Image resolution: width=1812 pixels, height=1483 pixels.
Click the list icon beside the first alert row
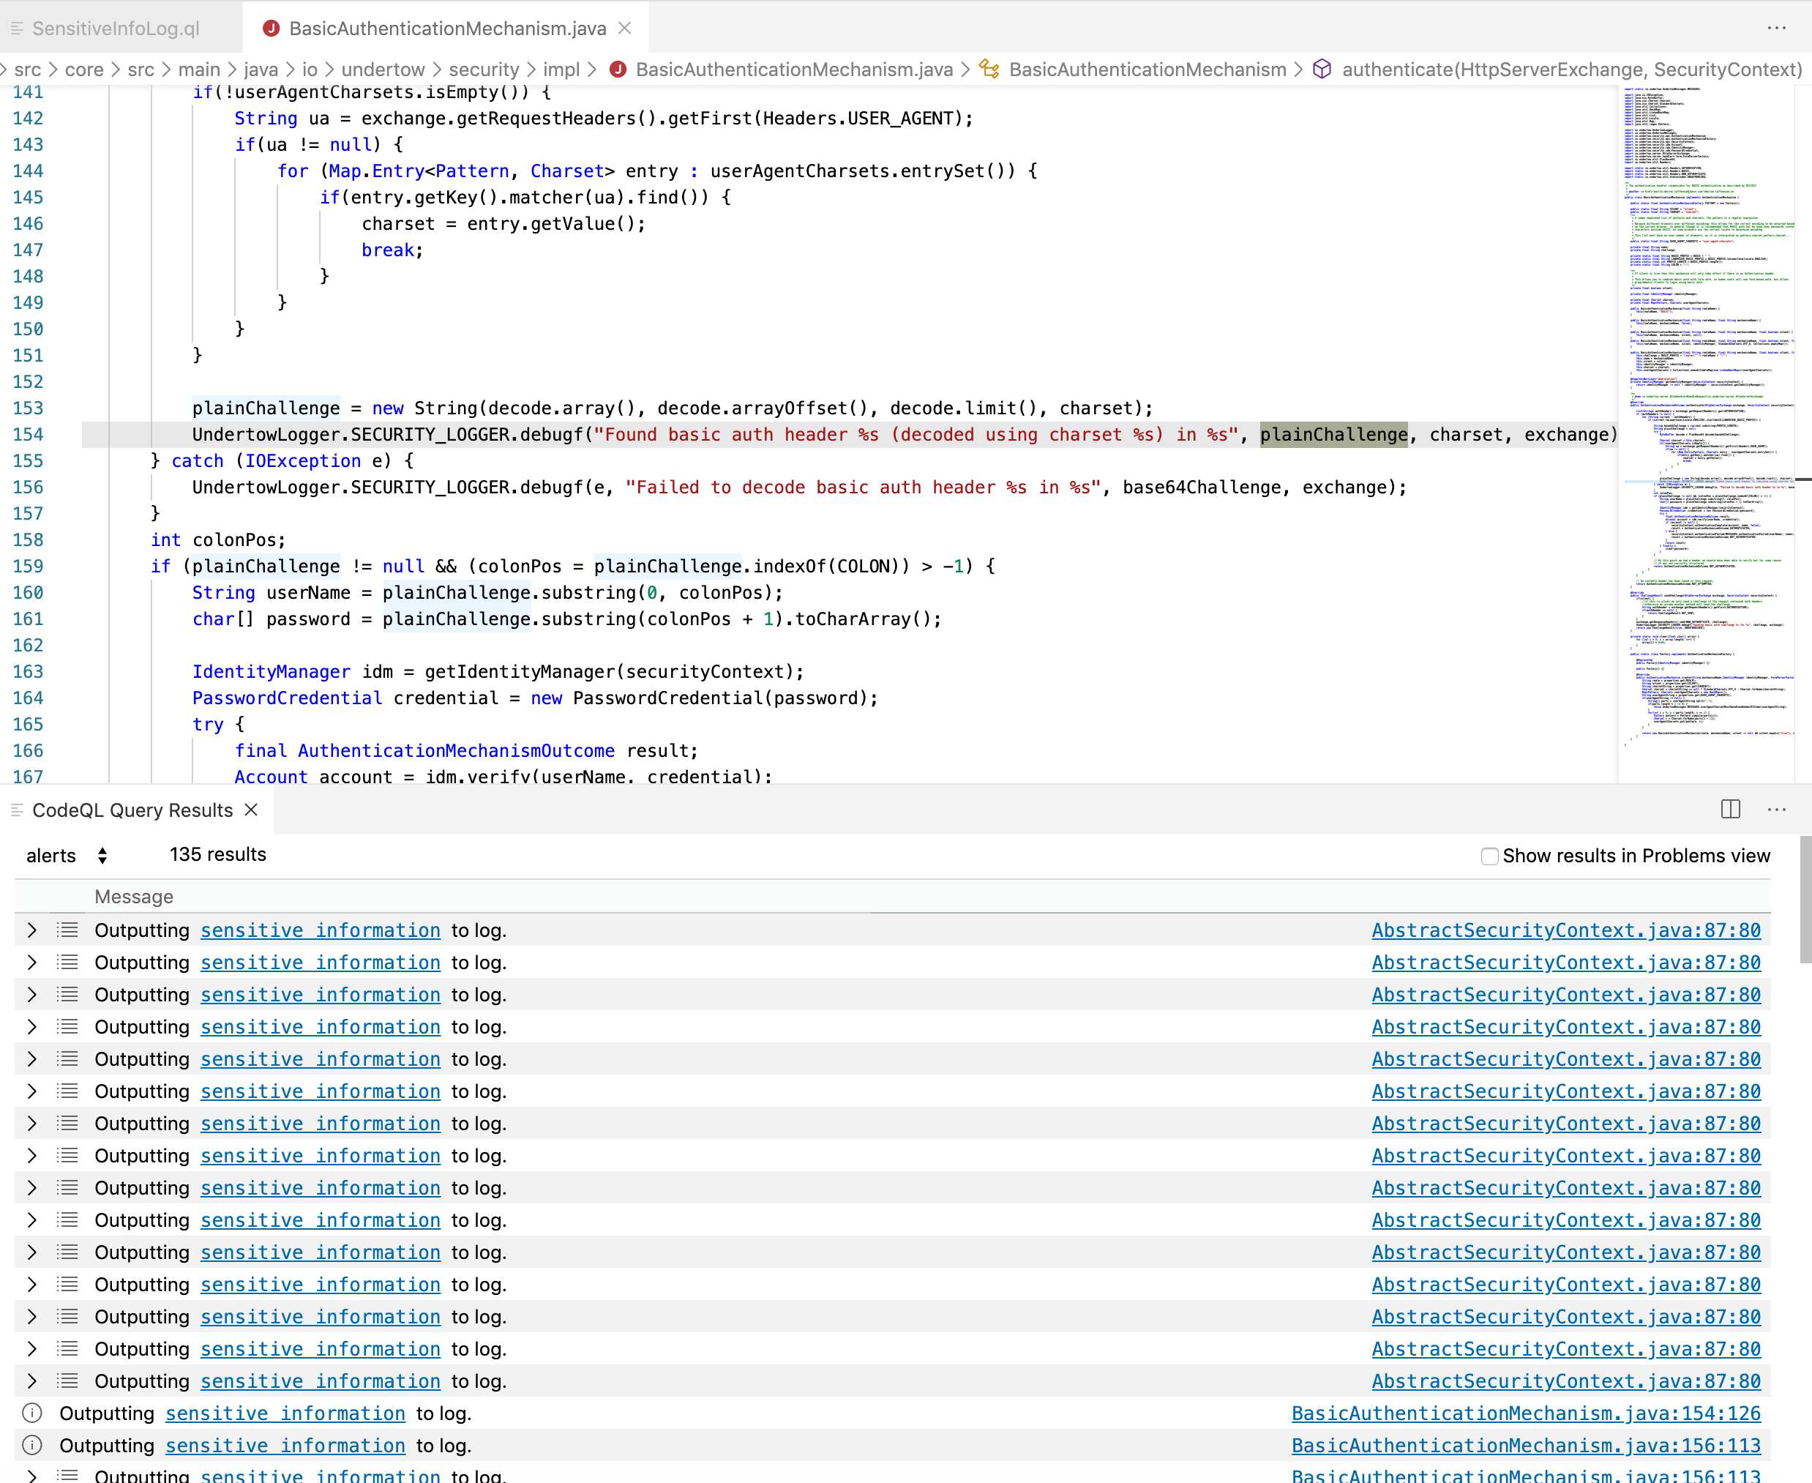click(x=67, y=930)
